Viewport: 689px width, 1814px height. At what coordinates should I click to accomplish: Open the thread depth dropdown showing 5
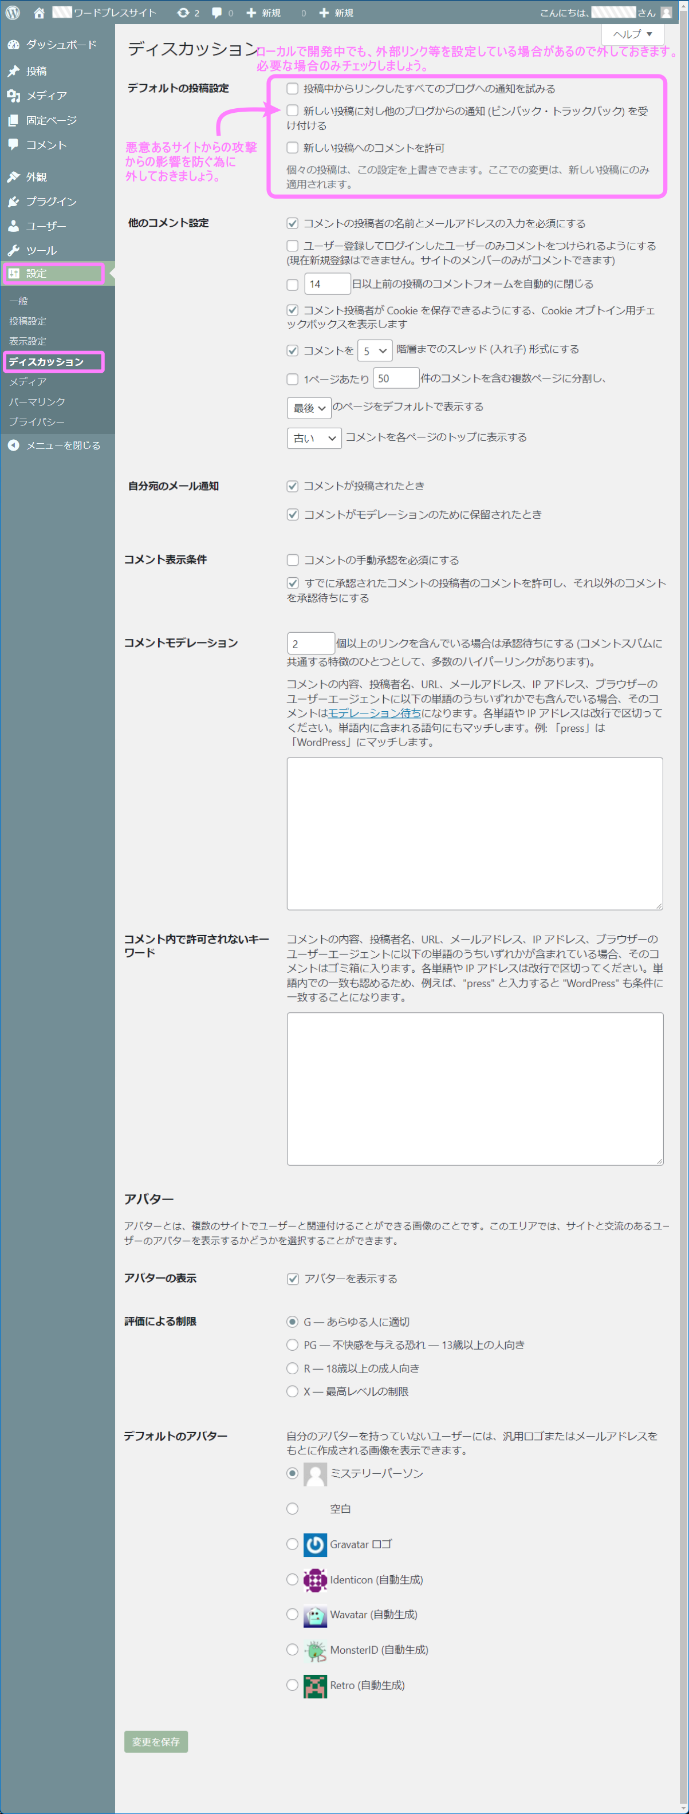click(375, 350)
